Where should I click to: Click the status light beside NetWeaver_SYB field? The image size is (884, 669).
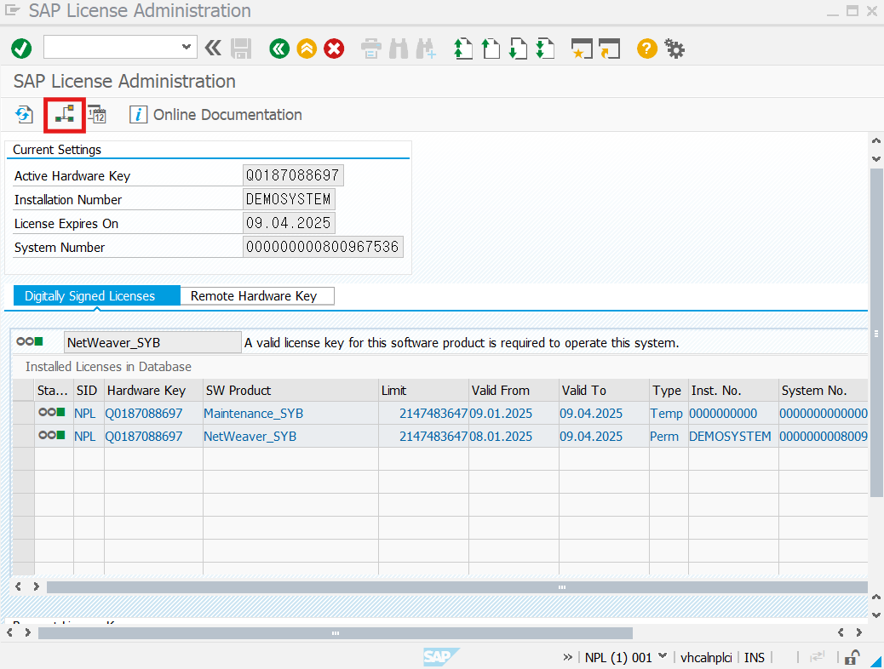30,341
